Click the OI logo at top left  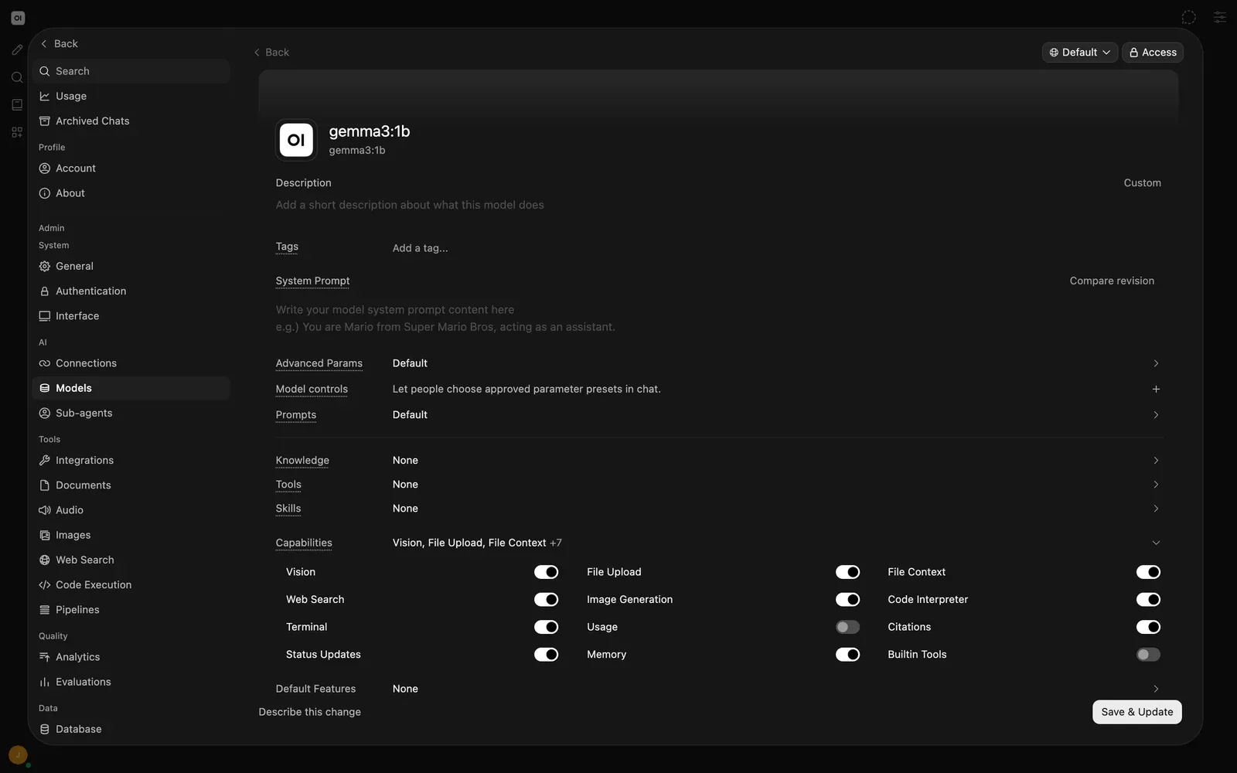coord(18,18)
